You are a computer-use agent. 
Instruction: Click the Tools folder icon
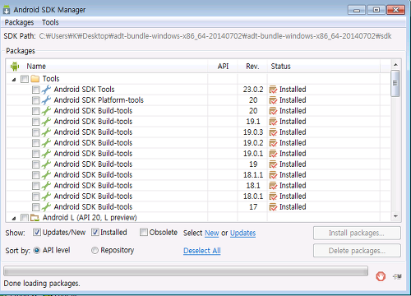(35, 79)
